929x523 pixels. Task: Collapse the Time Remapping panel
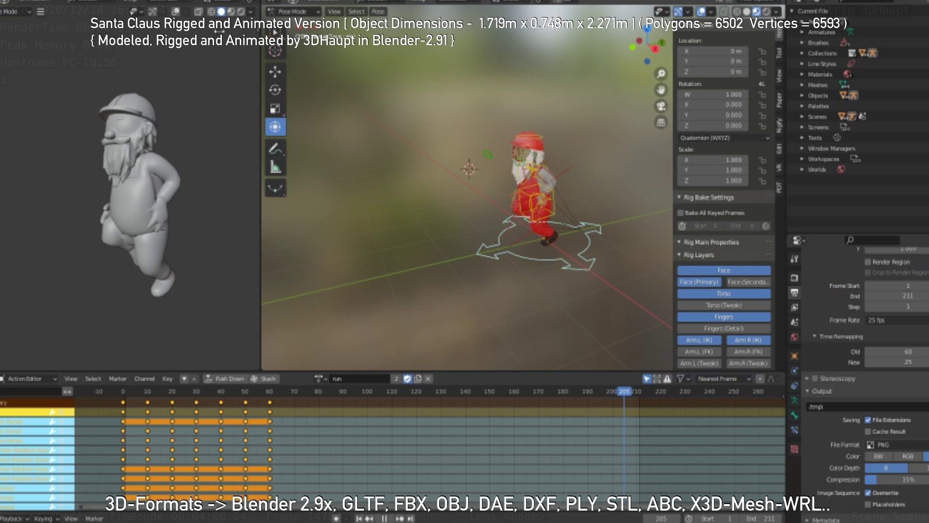pos(814,336)
